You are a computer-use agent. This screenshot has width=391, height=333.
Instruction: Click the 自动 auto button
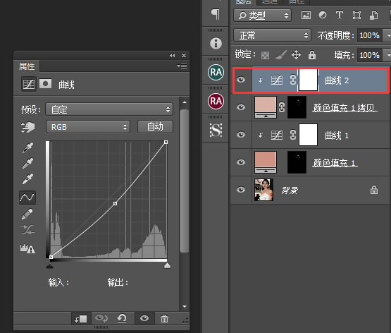155,127
